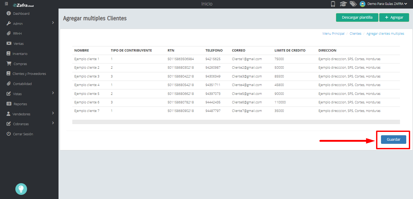Click the Admin wrench icon
Image resolution: width=413 pixels, height=199 pixels.
9,23
